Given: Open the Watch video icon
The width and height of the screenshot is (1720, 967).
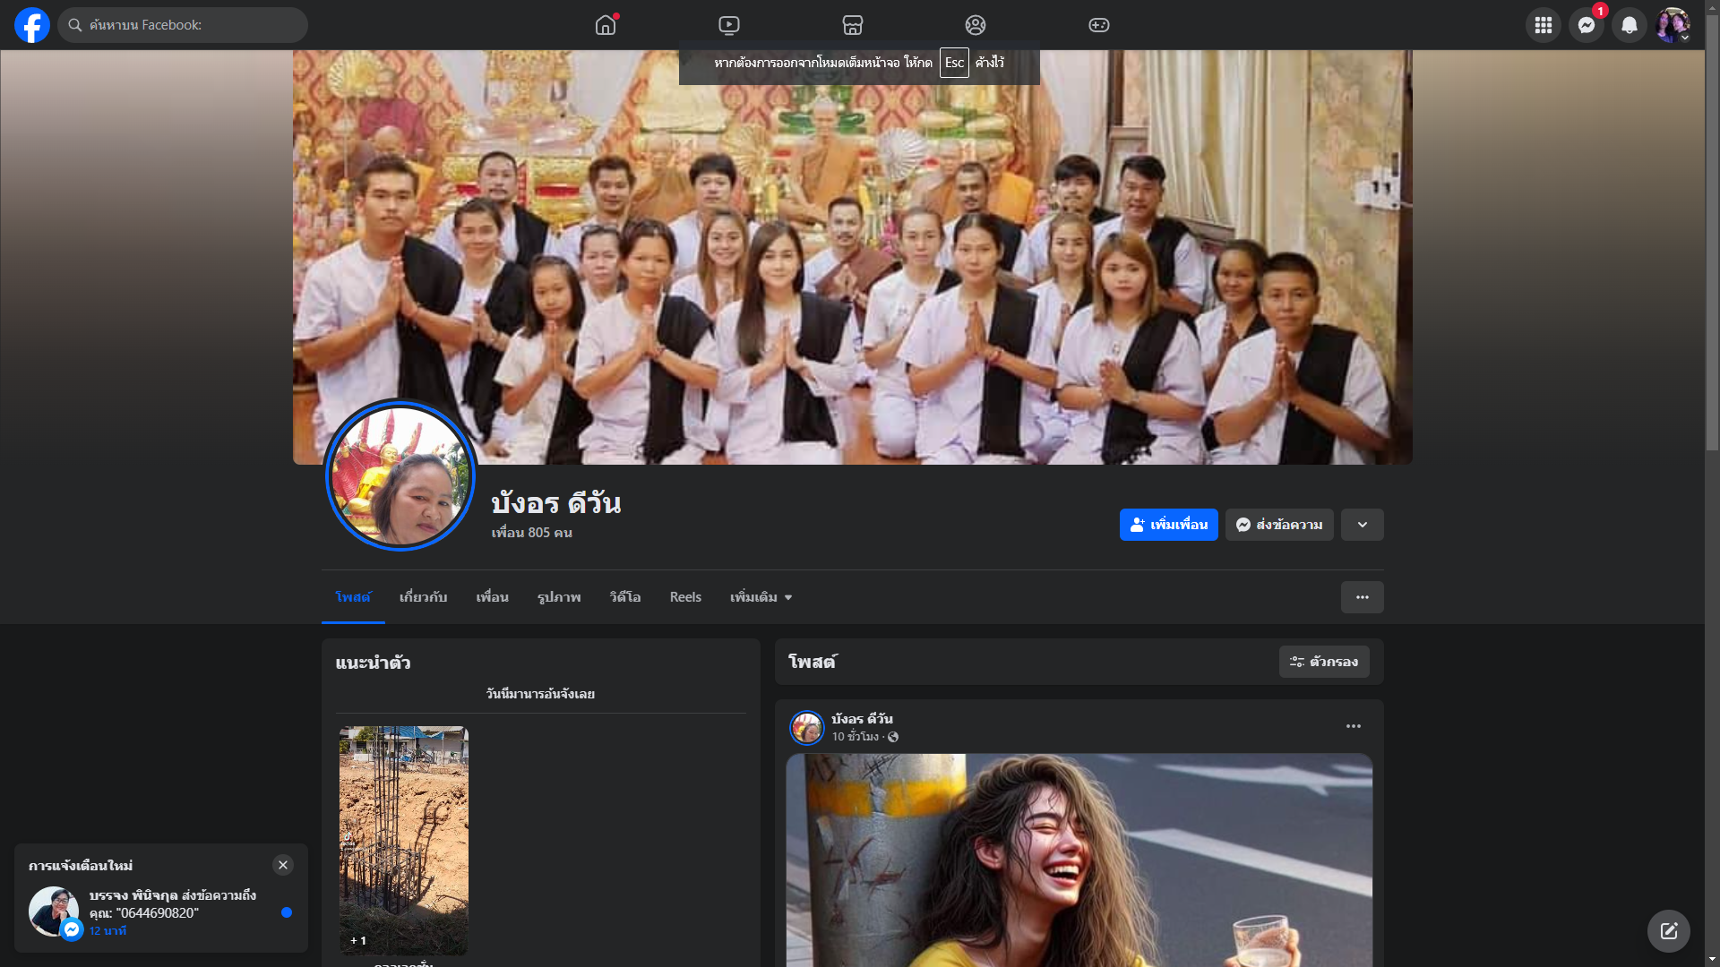Looking at the screenshot, I should 729,25.
